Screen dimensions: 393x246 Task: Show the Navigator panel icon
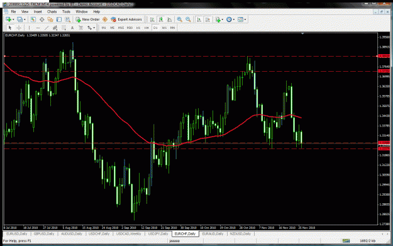point(50,20)
